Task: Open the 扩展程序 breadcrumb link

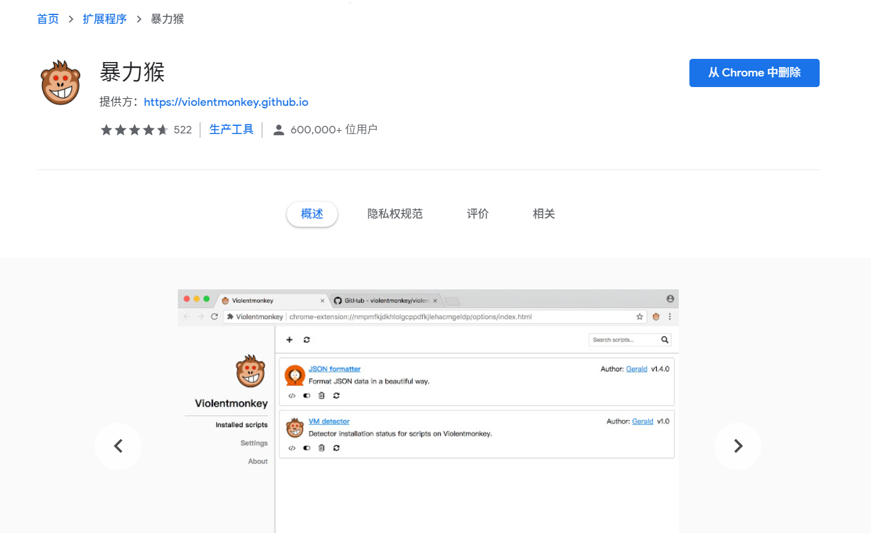Action: click(x=105, y=19)
